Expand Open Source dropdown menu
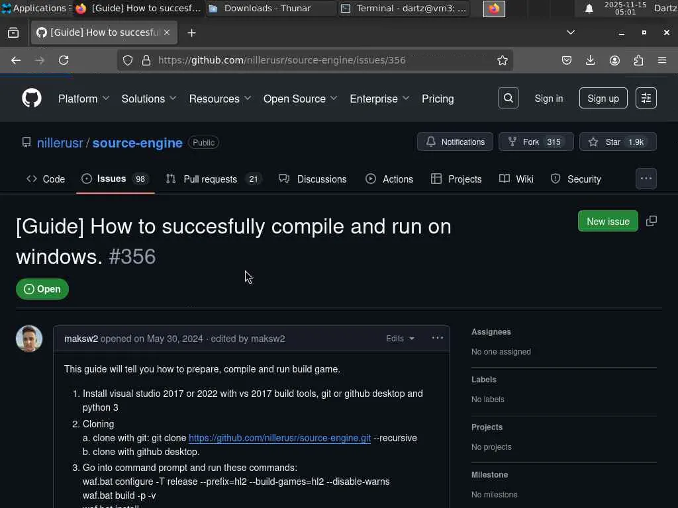 click(300, 99)
